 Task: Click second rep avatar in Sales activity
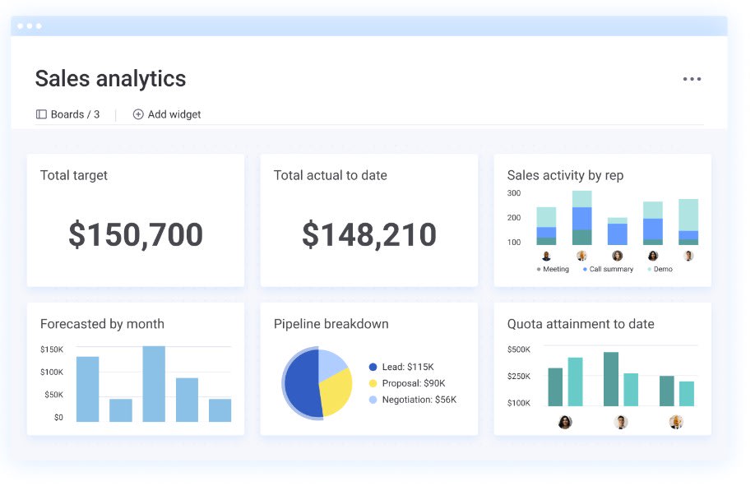(581, 256)
